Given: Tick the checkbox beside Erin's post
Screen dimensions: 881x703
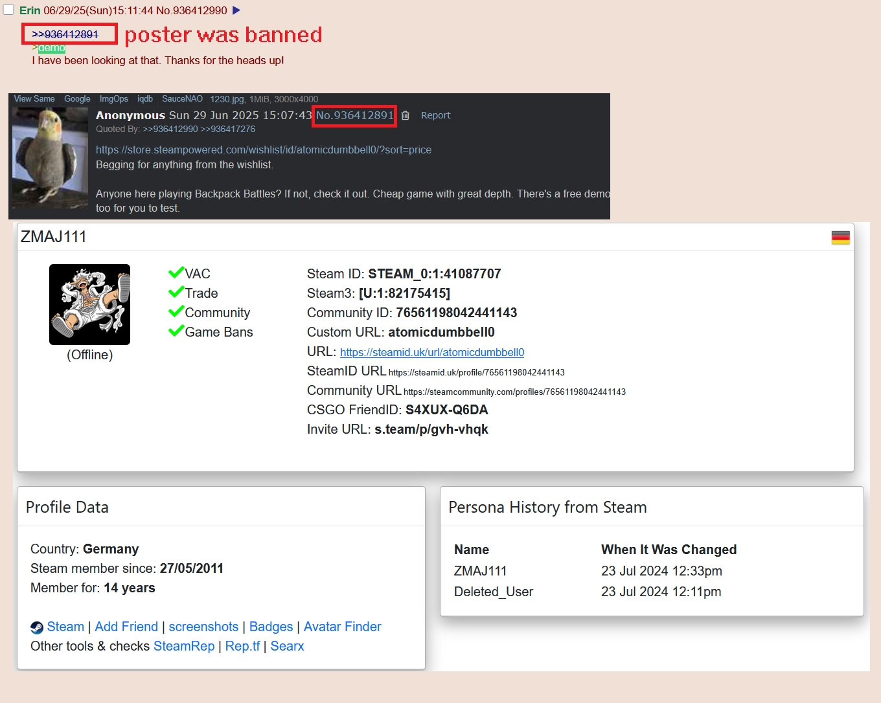Looking at the screenshot, I should click(8, 10).
